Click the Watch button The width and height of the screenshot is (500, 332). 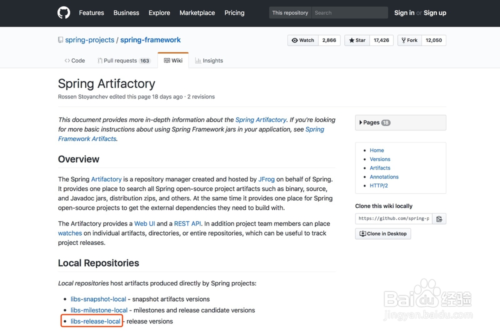pyautogui.click(x=303, y=40)
